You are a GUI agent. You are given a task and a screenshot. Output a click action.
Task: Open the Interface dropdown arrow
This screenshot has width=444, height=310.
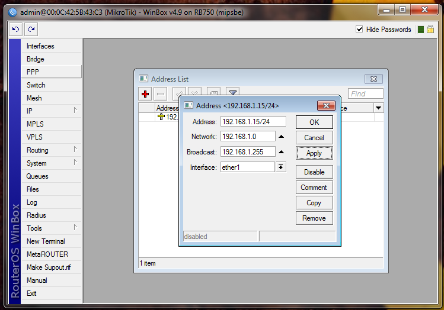coord(280,167)
